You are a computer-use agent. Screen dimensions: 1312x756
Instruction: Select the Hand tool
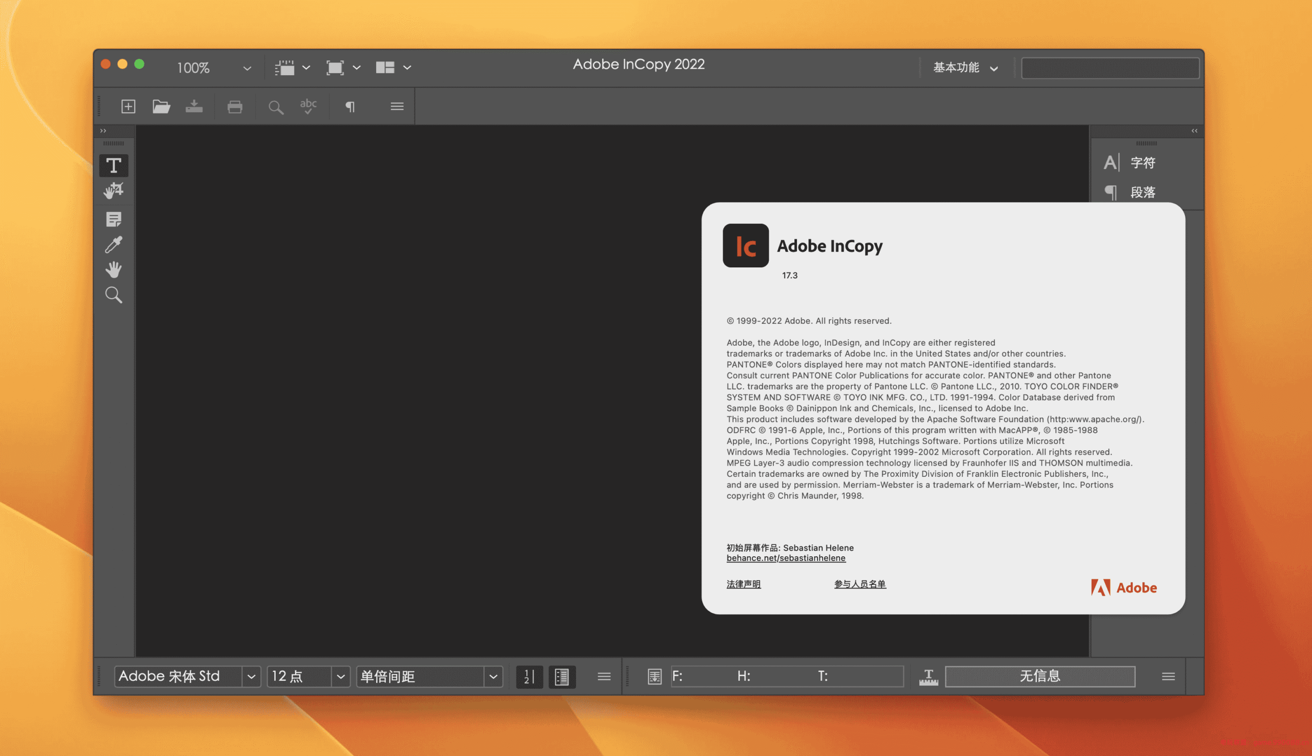[113, 269]
